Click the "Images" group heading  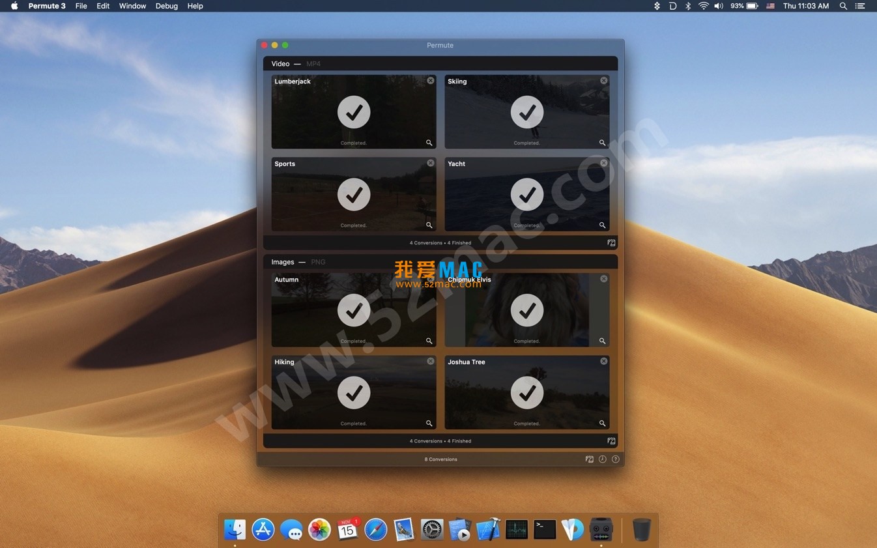283,262
